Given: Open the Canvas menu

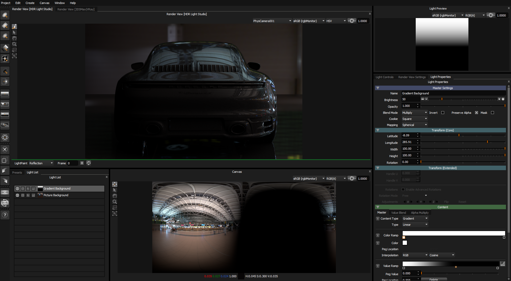Looking at the screenshot, I should [44, 3].
